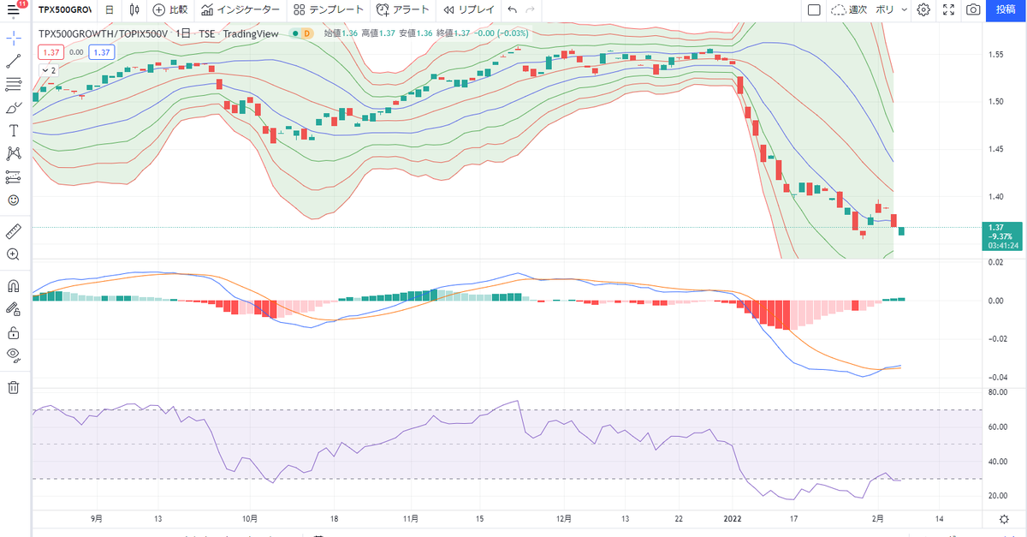The image size is (1027, 537).
Task: Activate the zoom in tool
Action: point(13,254)
